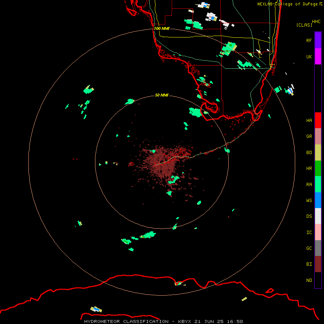Click the WS blue legend swatch
The width and height of the screenshot is (324, 324).
[x=318, y=200]
